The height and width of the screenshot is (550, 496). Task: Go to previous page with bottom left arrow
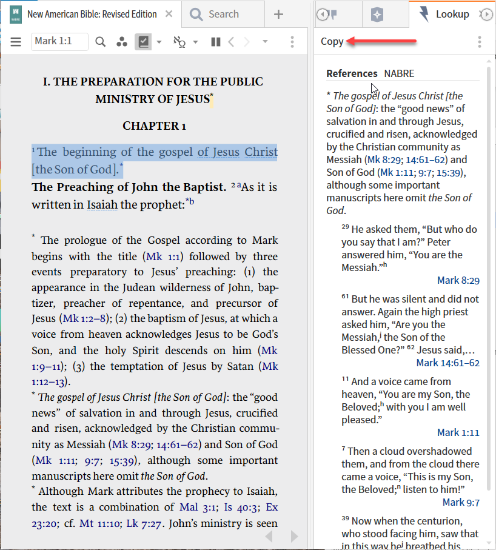pyautogui.click(x=269, y=536)
